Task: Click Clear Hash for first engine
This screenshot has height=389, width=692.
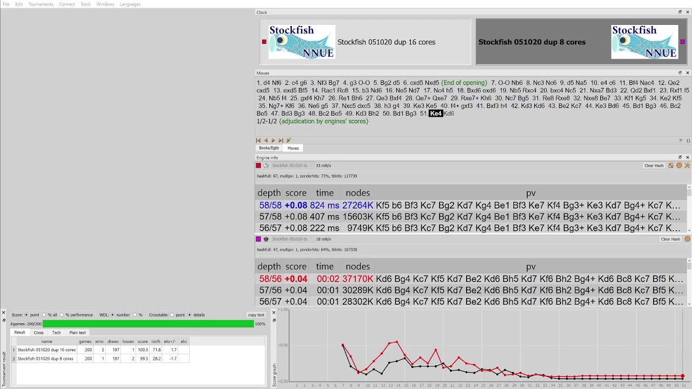Action: (x=654, y=165)
